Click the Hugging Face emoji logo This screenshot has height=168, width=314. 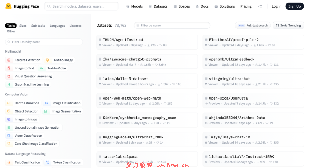8,6
